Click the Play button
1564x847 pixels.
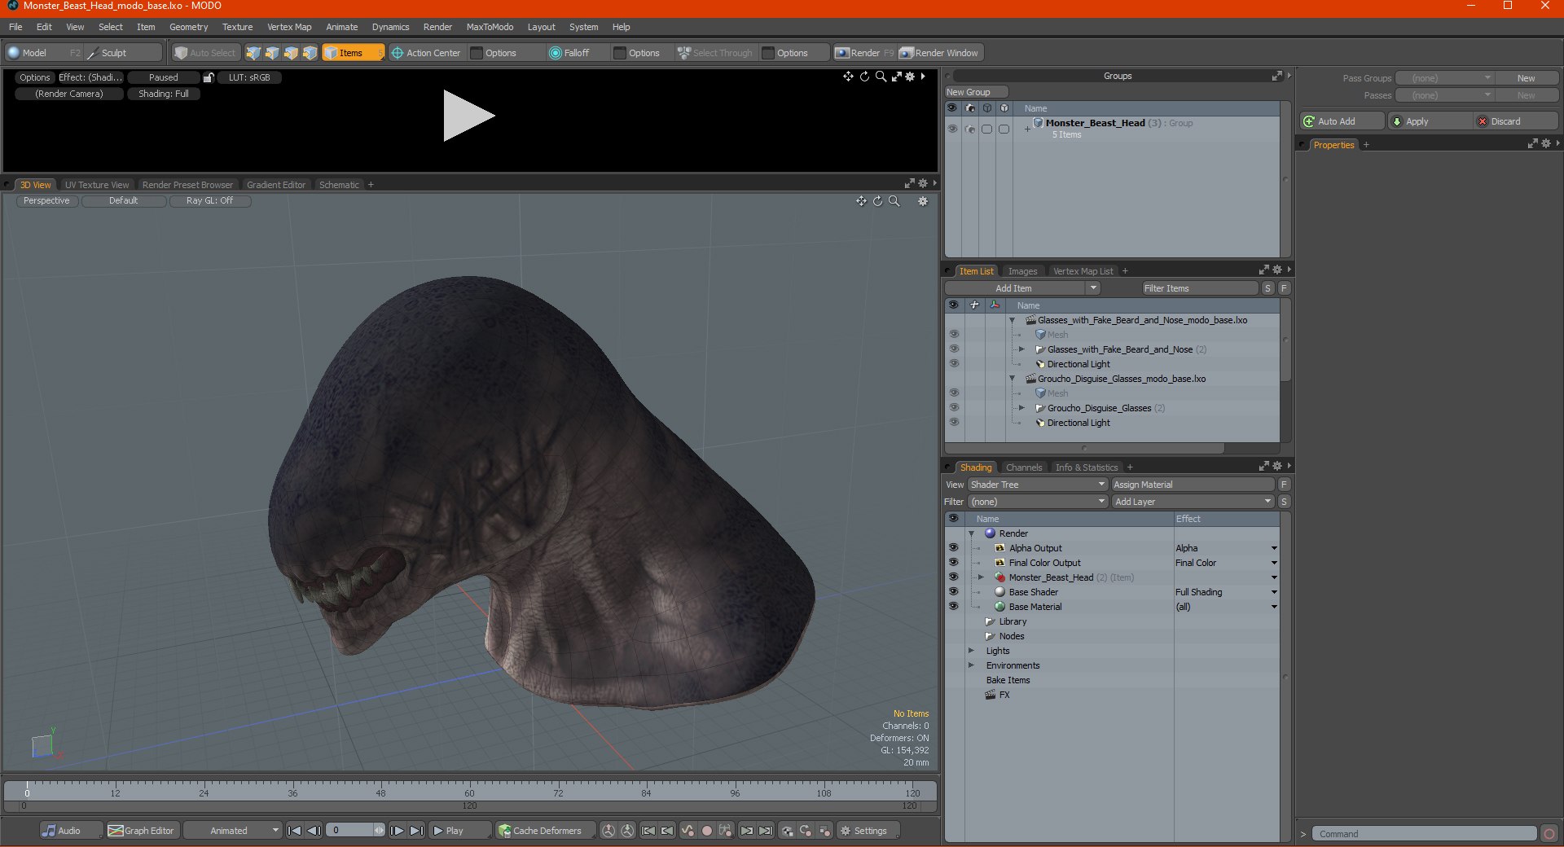coord(460,831)
